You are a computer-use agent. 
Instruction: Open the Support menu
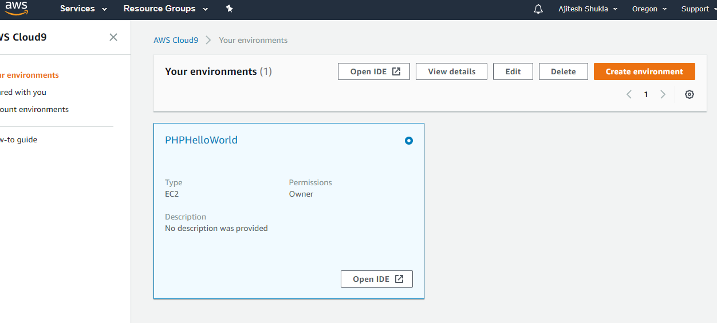(699, 9)
